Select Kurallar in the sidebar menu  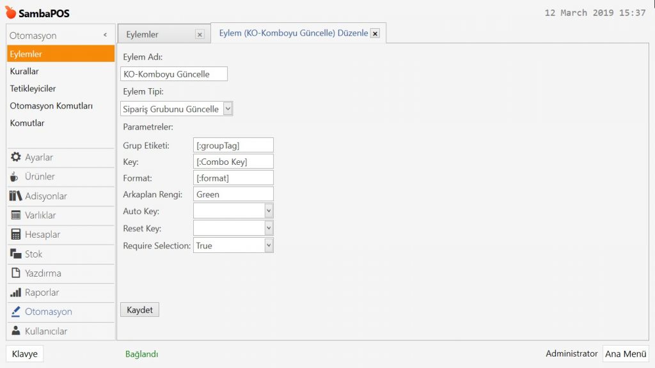24,72
